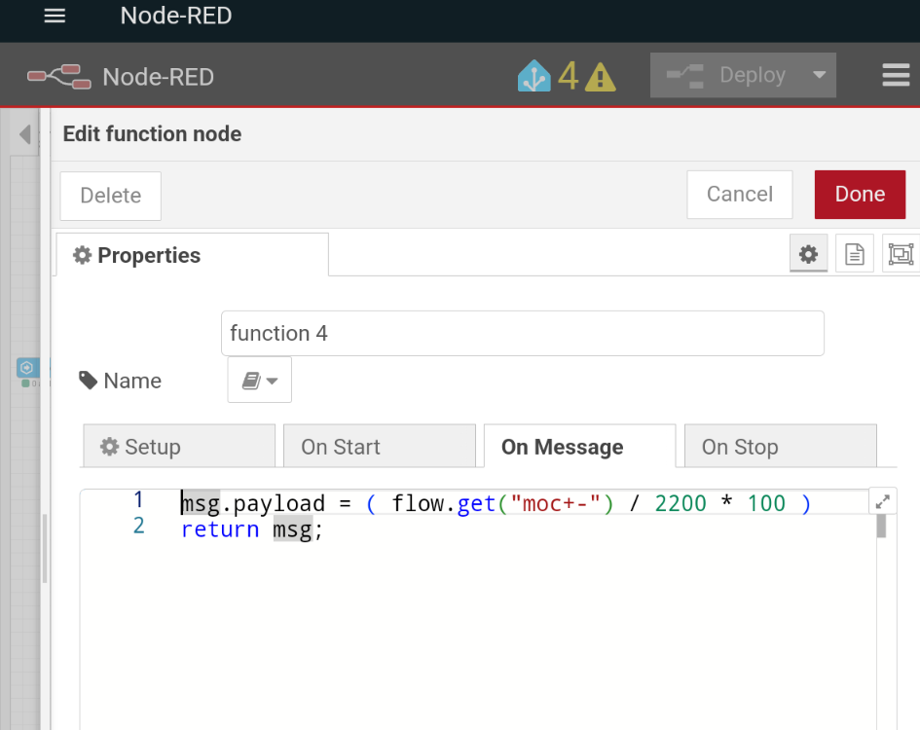Click the code editor vertical scrollbar
920x730 pixels.
click(x=881, y=526)
